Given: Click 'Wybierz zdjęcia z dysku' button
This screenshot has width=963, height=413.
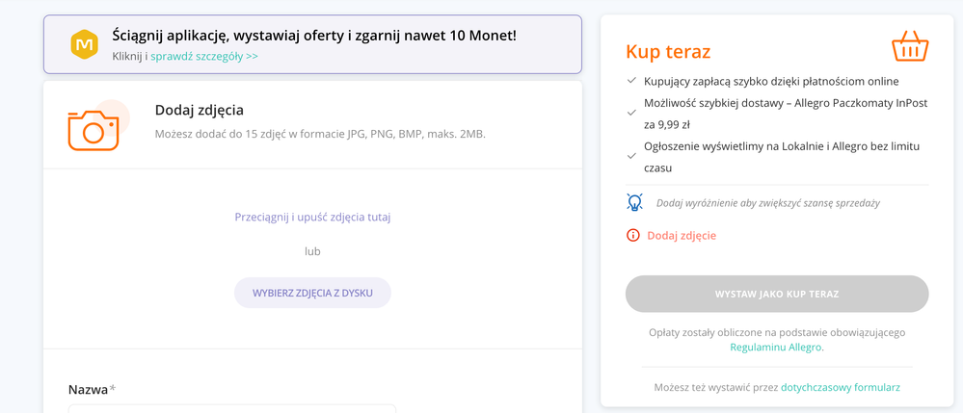Looking at the screenshot, I should (312, 293).
